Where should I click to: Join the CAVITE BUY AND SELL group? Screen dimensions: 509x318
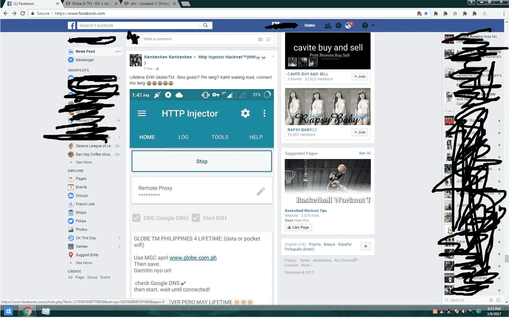point(360,77)
